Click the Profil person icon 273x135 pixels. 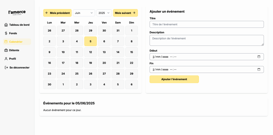click(x=6, y=59)
